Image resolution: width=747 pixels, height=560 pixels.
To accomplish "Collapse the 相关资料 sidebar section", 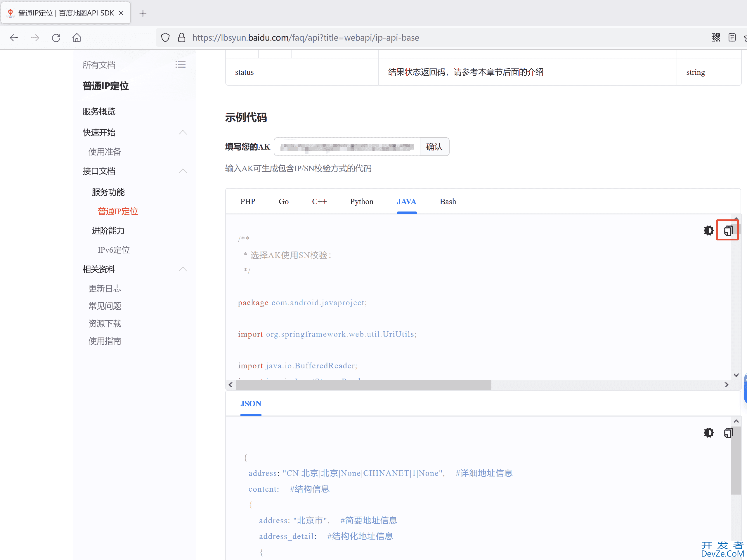I will (x=183, y=269).
